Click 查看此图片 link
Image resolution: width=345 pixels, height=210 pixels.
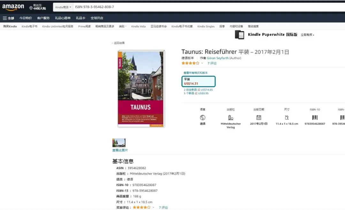(120, 150)
